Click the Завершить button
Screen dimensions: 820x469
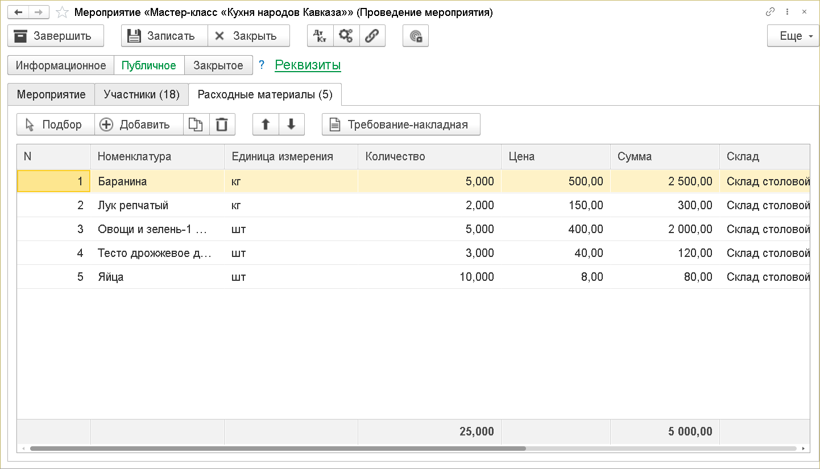point(56,36)
